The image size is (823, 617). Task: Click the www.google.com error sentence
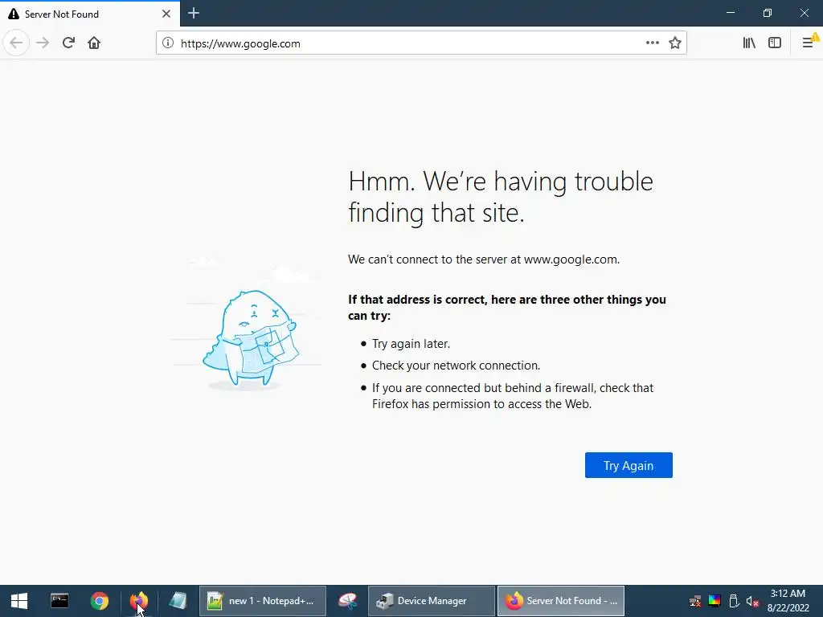coord(484,259)
